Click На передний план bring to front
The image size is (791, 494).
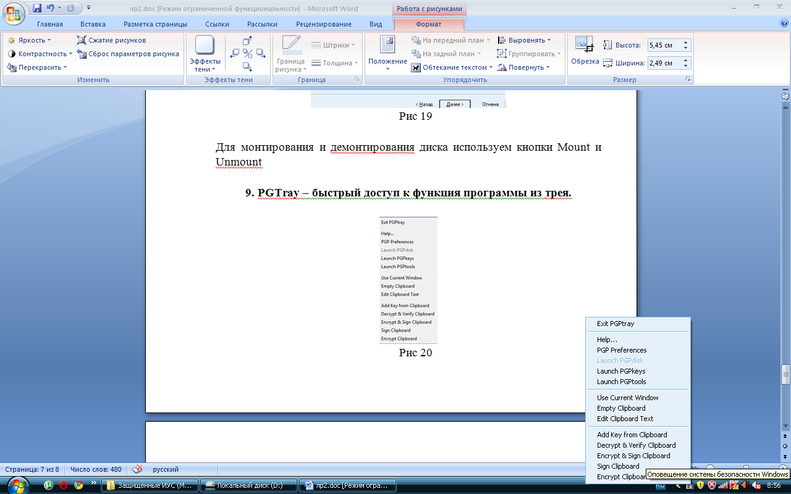coord(450,40)
